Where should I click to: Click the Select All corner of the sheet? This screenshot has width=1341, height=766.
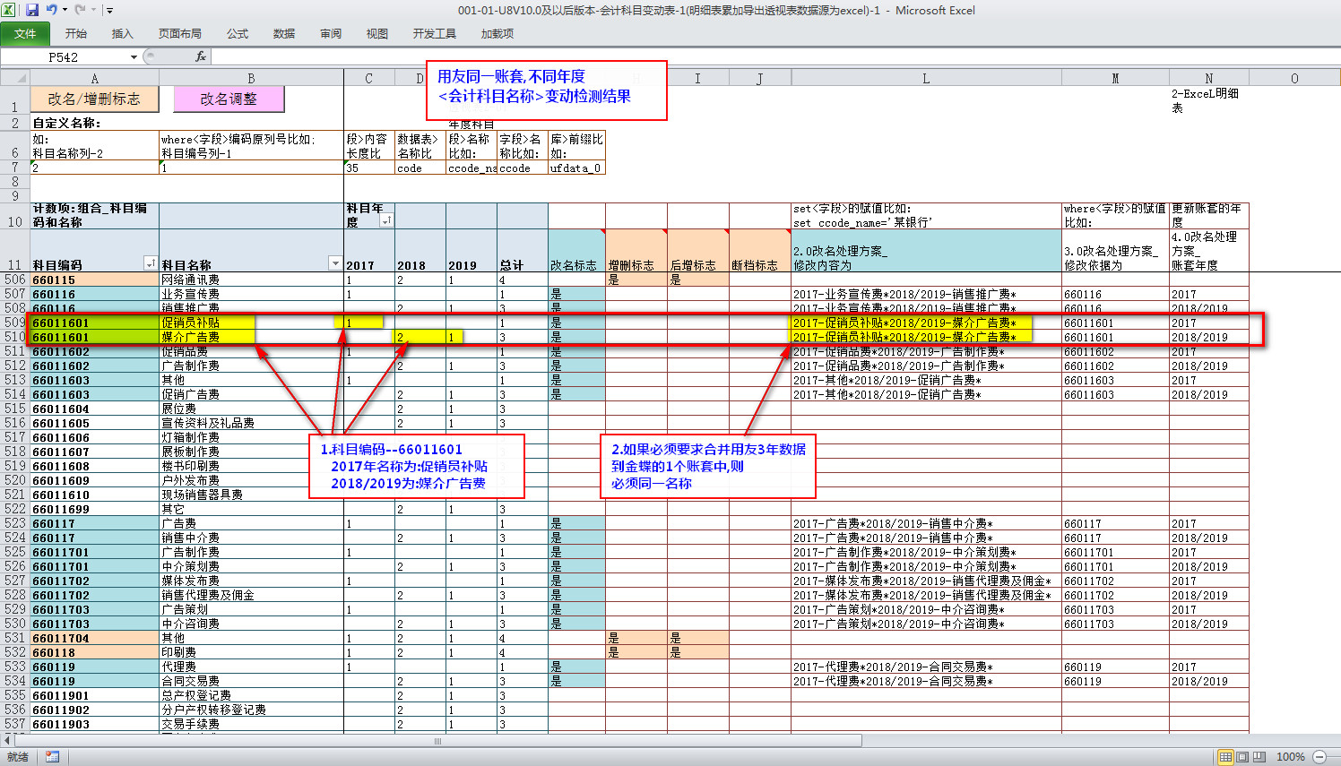pyautogui.click(x=14, y=78)
